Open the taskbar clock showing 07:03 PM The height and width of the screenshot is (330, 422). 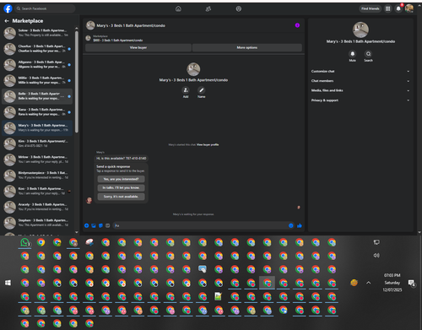pyautogui.click(x=392, y=283)
